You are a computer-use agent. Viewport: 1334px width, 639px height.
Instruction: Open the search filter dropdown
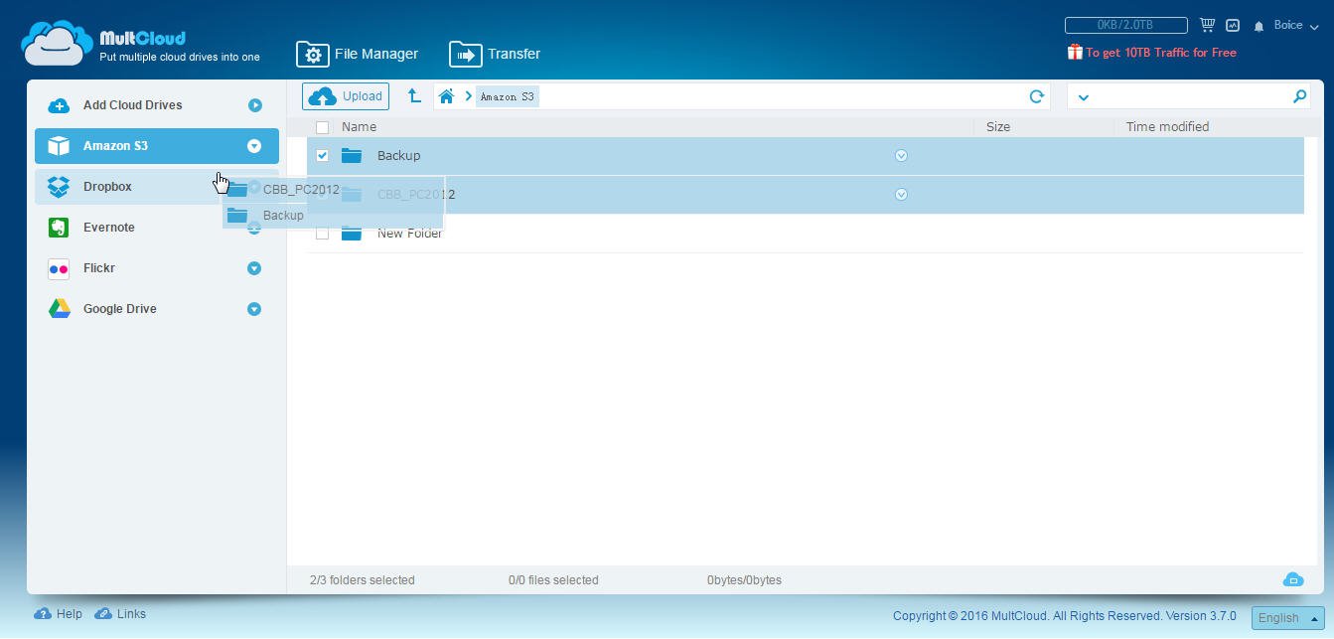point(1084,96)
